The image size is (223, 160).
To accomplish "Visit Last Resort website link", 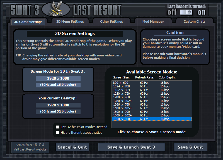I will 30,149.
